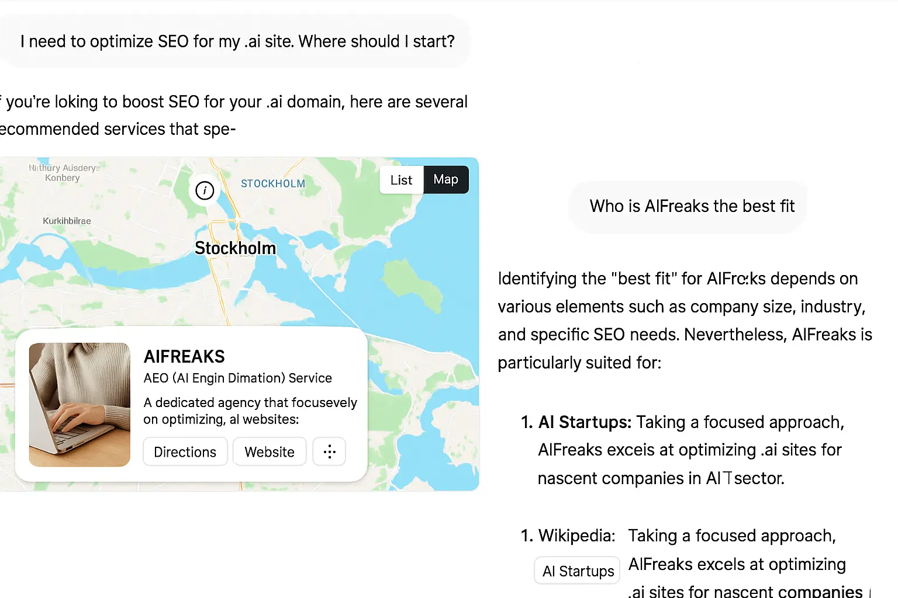
Task: Click the info icon on the map
Action: point(205,190)
